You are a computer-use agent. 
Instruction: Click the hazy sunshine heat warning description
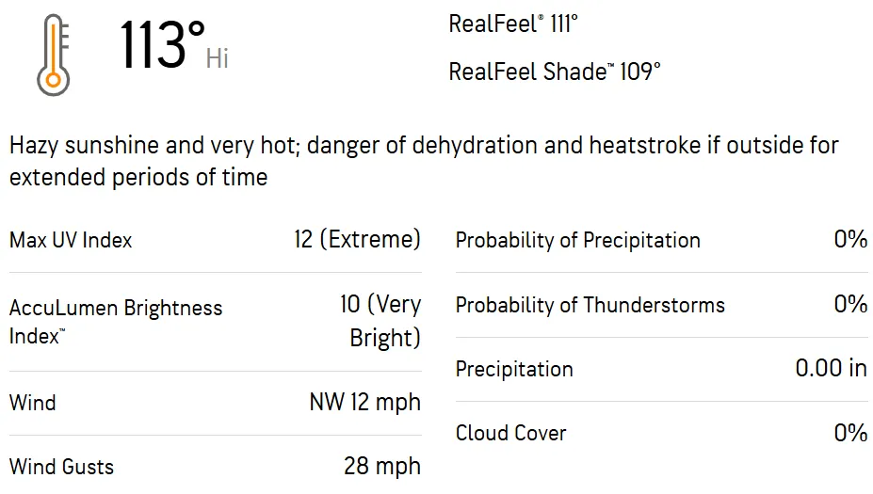coord(424,161)
